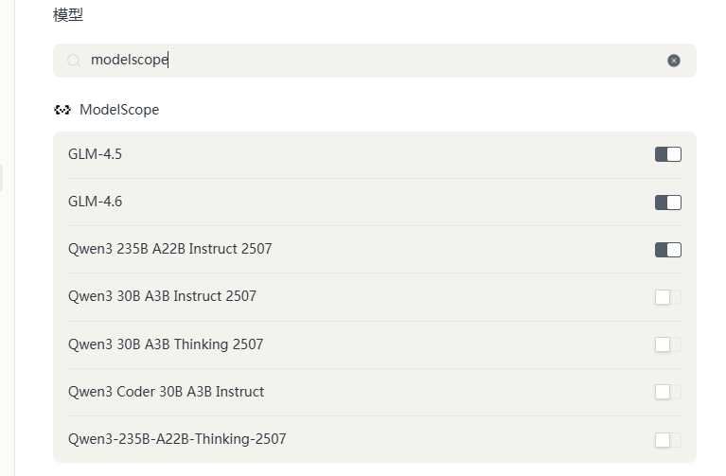
Task: Click the ModelScope provider logo icon
Action: pos(62,110)
